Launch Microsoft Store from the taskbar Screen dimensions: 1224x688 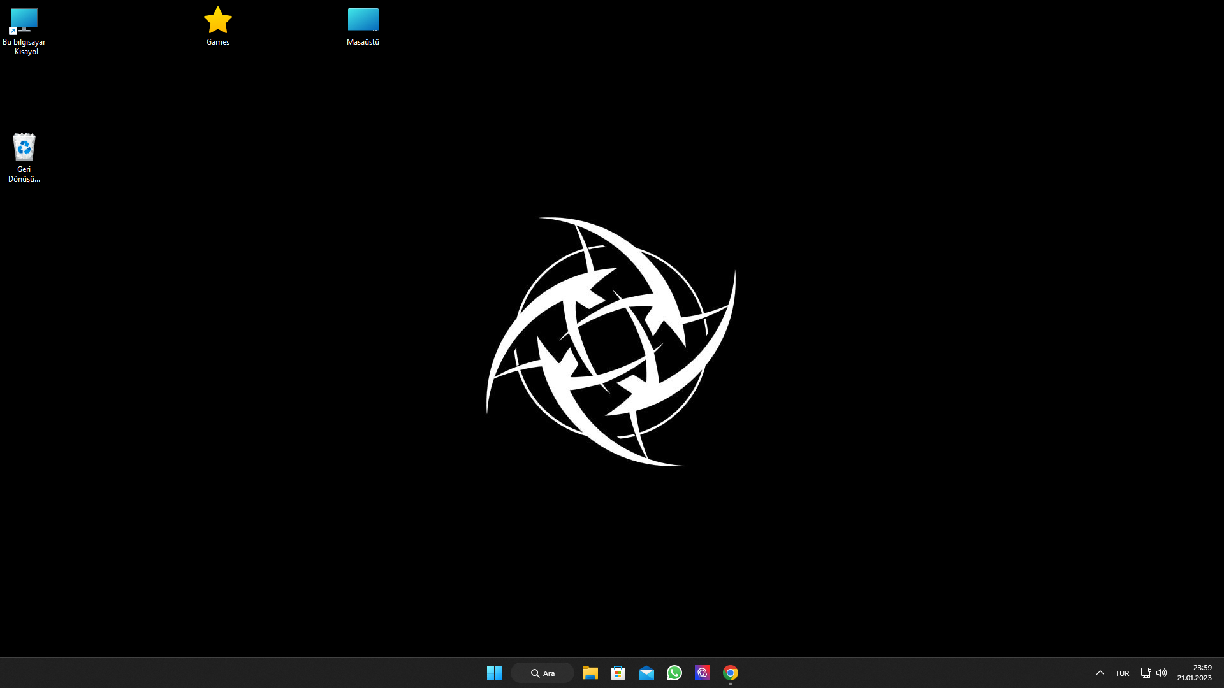618,673
